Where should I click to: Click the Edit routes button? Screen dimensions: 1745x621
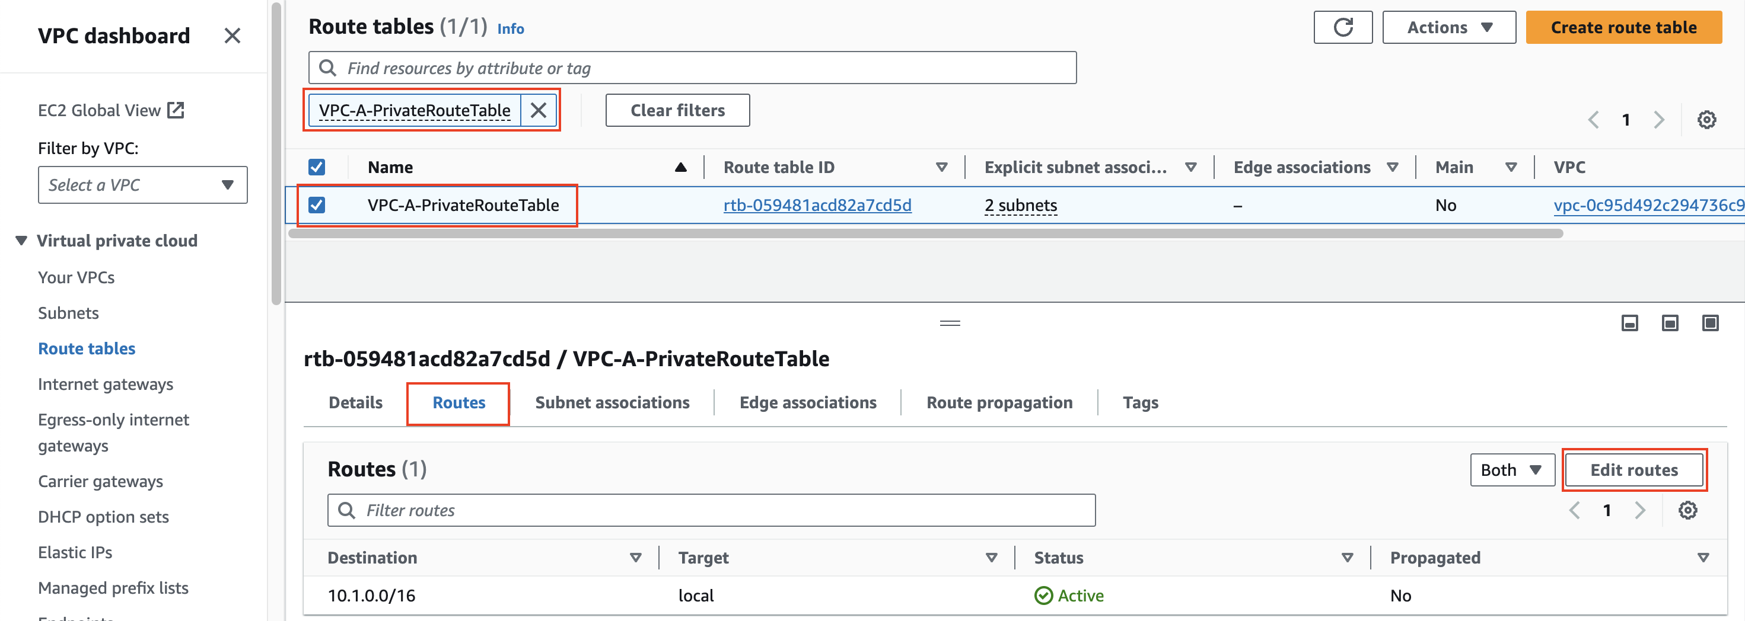(1634, 469)
